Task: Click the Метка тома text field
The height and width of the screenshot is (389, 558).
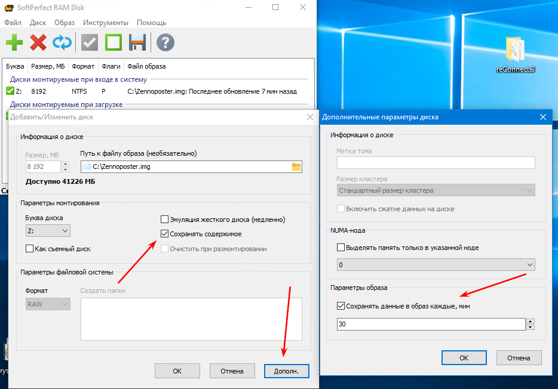Action: click(x=436, y=162)
